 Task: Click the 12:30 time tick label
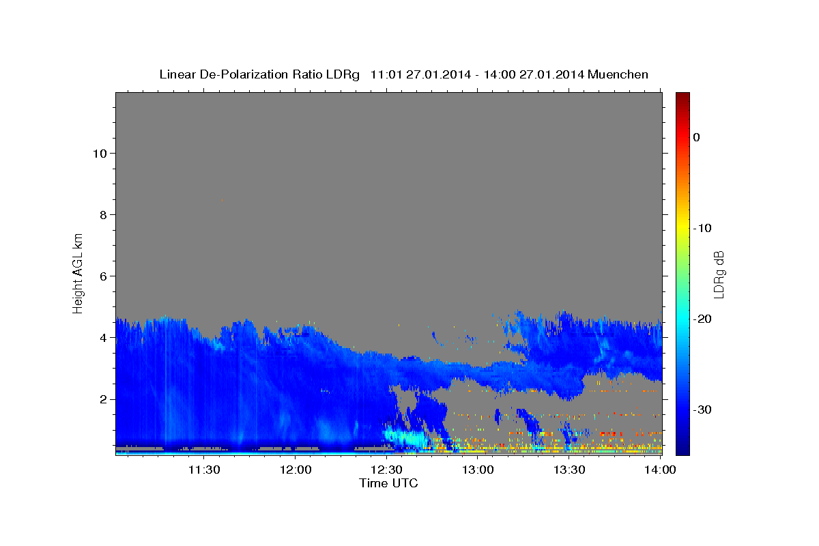pyautogui.click(x=386, y=470)
